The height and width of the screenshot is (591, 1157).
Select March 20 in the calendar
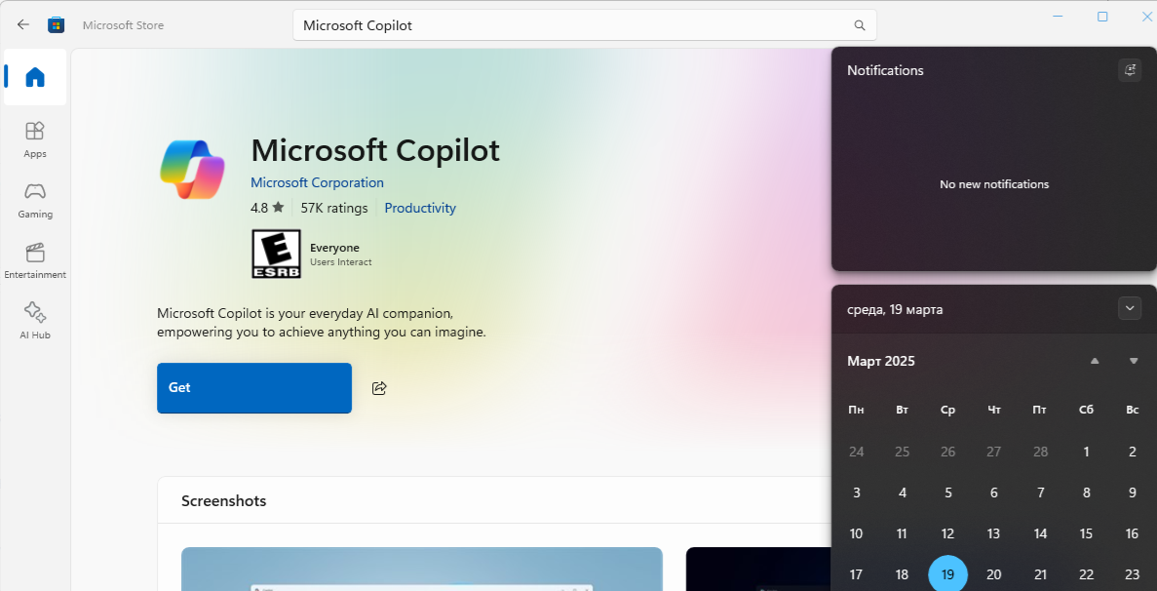pyautogui.click(x=994, y=574)
